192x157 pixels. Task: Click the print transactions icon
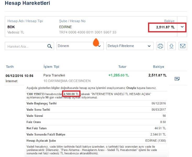[160, 46]
